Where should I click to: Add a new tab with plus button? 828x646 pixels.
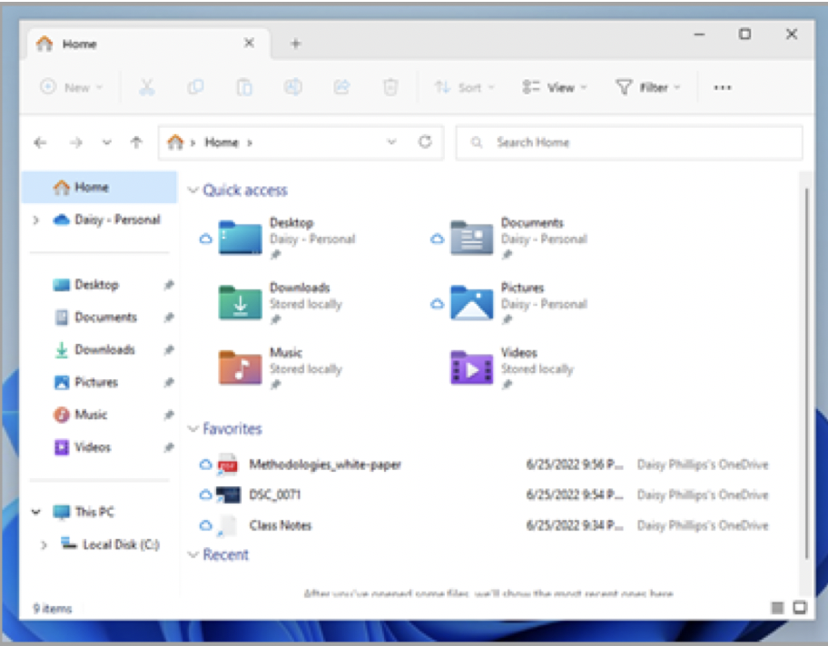point(296,44)
